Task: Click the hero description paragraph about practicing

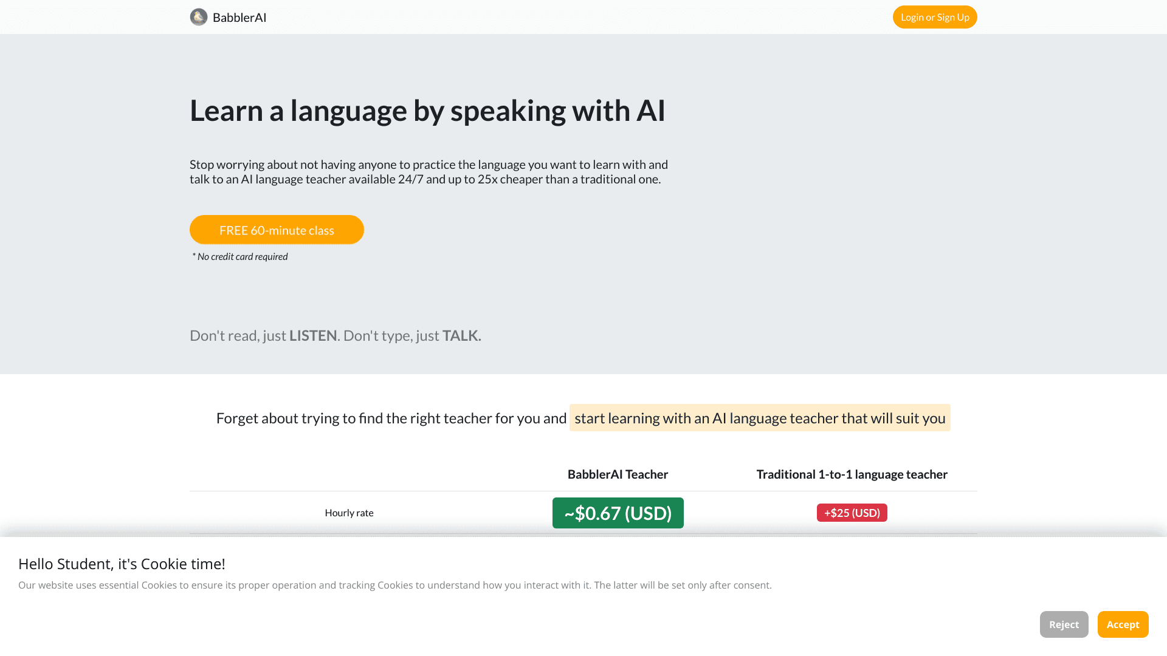Action: [x=428, y=172]
